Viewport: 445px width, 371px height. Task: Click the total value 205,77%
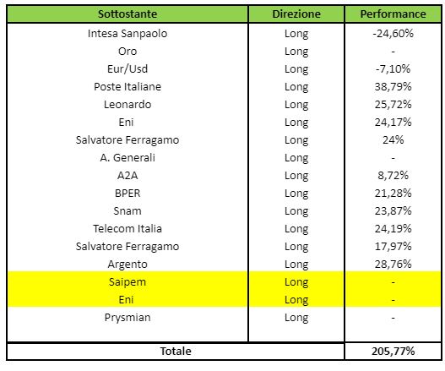pos(393,352)
